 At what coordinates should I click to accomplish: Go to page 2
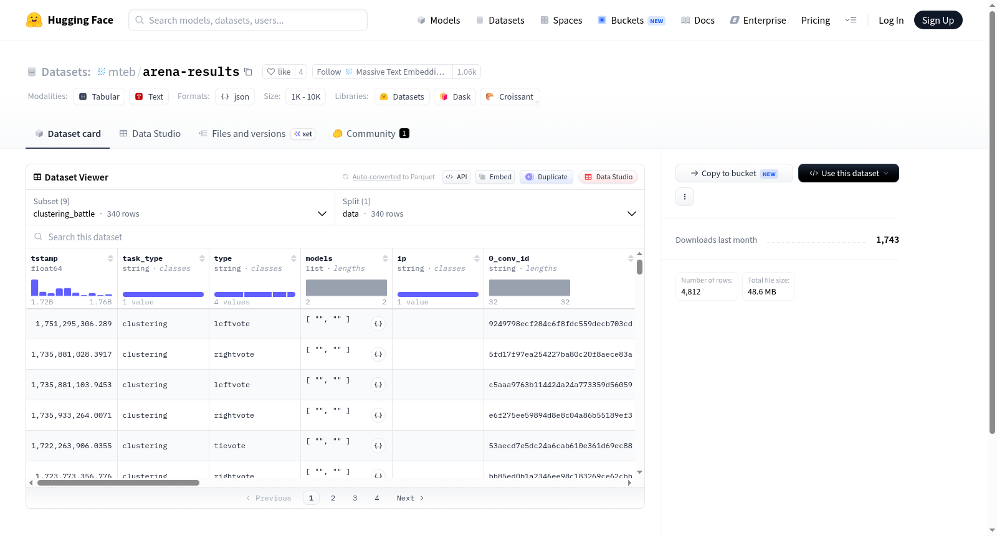(333, 498)
